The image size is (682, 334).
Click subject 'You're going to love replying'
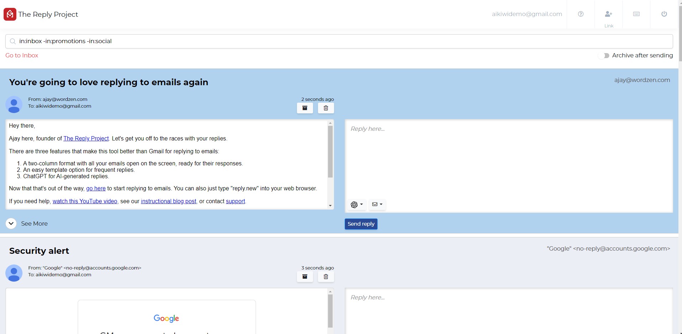point(109,82)
